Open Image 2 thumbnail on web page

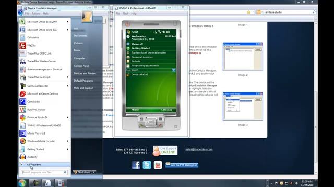click(x=243, y=57)
